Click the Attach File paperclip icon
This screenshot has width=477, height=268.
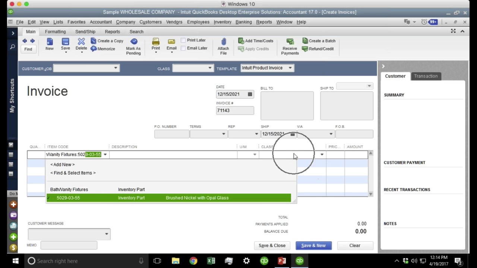coord(224,41)
